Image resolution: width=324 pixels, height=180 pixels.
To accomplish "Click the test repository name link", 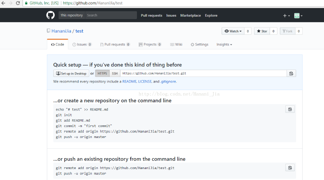I will pyautogui.click(x=79, y=31).
